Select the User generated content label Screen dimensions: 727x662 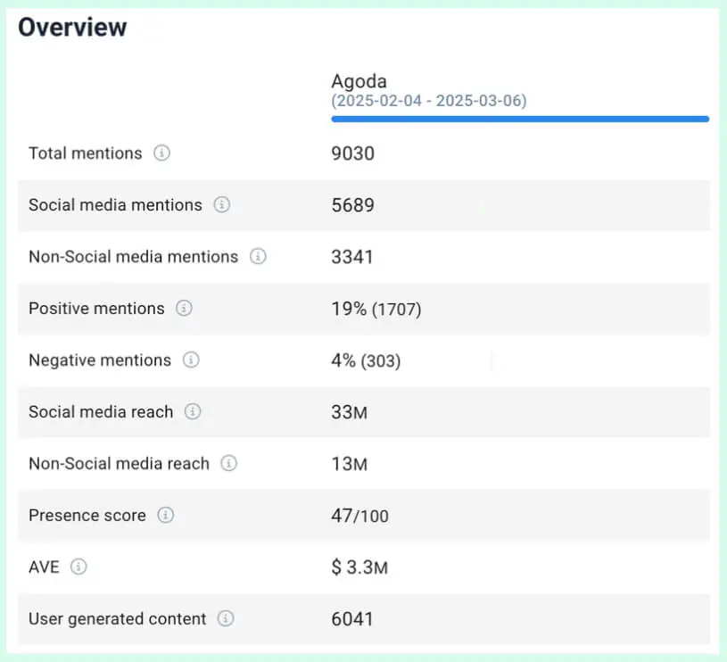pos(118,619)
